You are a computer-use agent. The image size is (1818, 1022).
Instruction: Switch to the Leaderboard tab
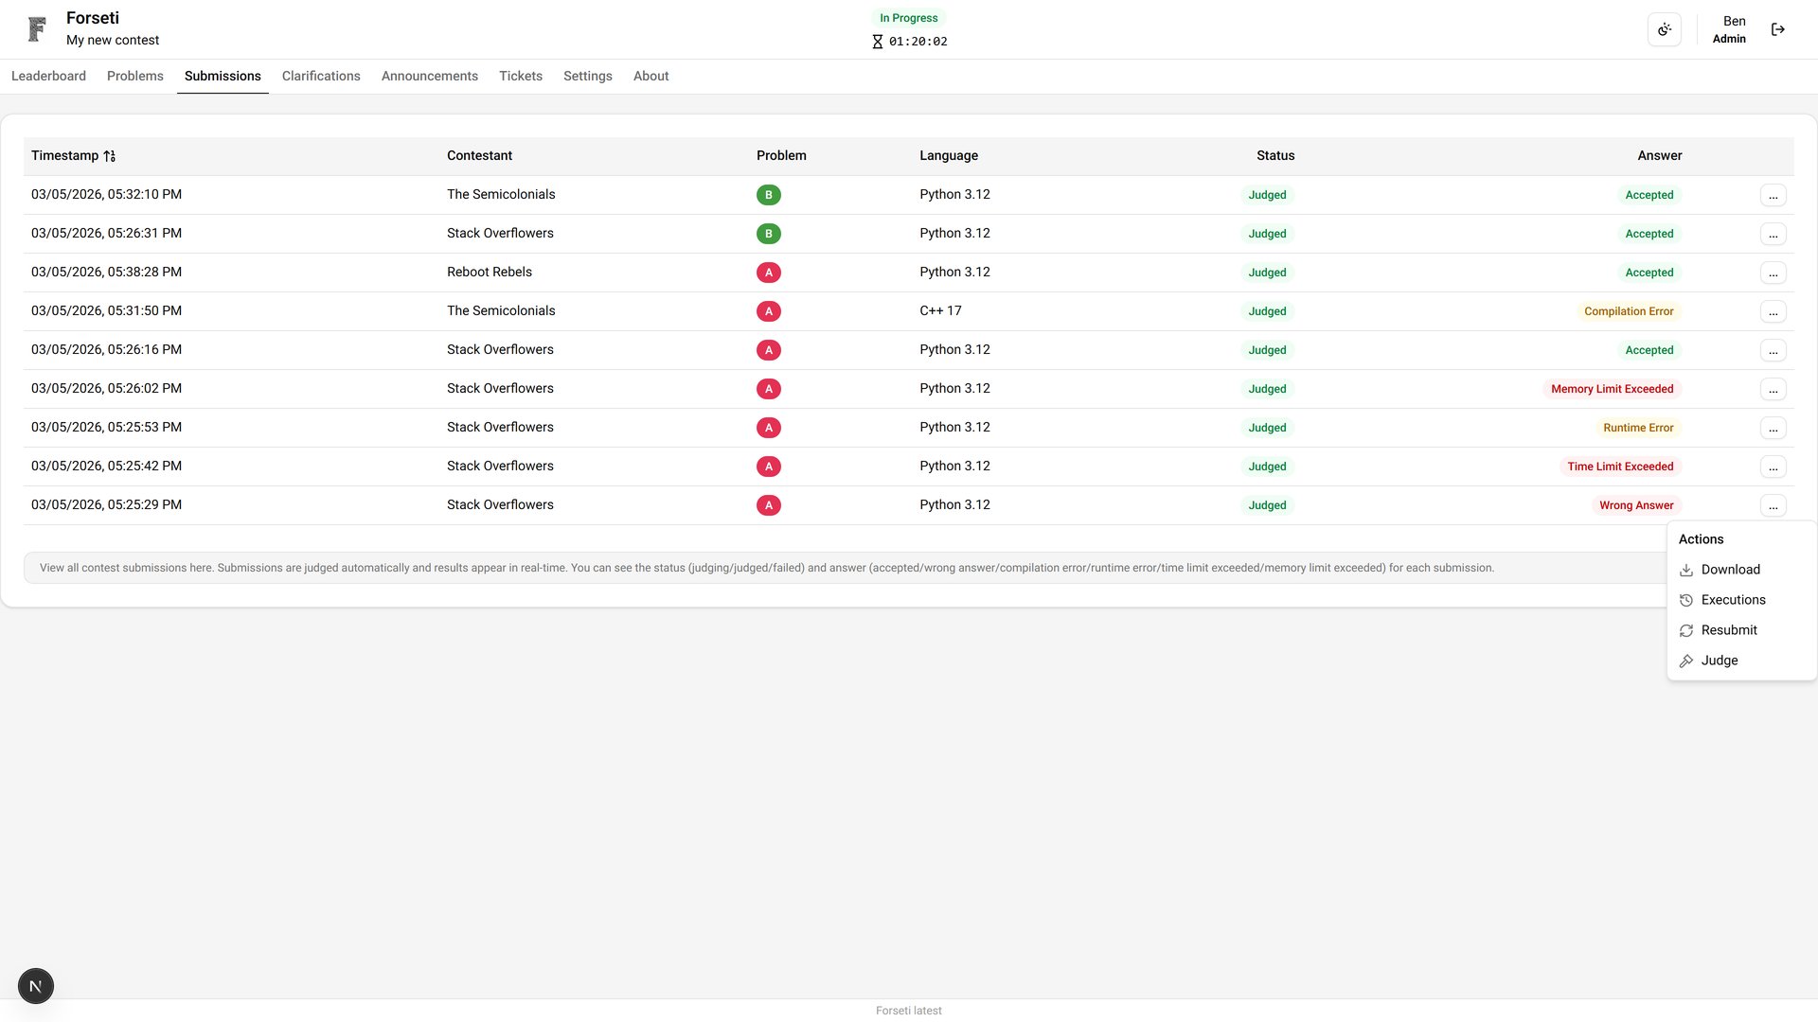(x=47, y=76)
